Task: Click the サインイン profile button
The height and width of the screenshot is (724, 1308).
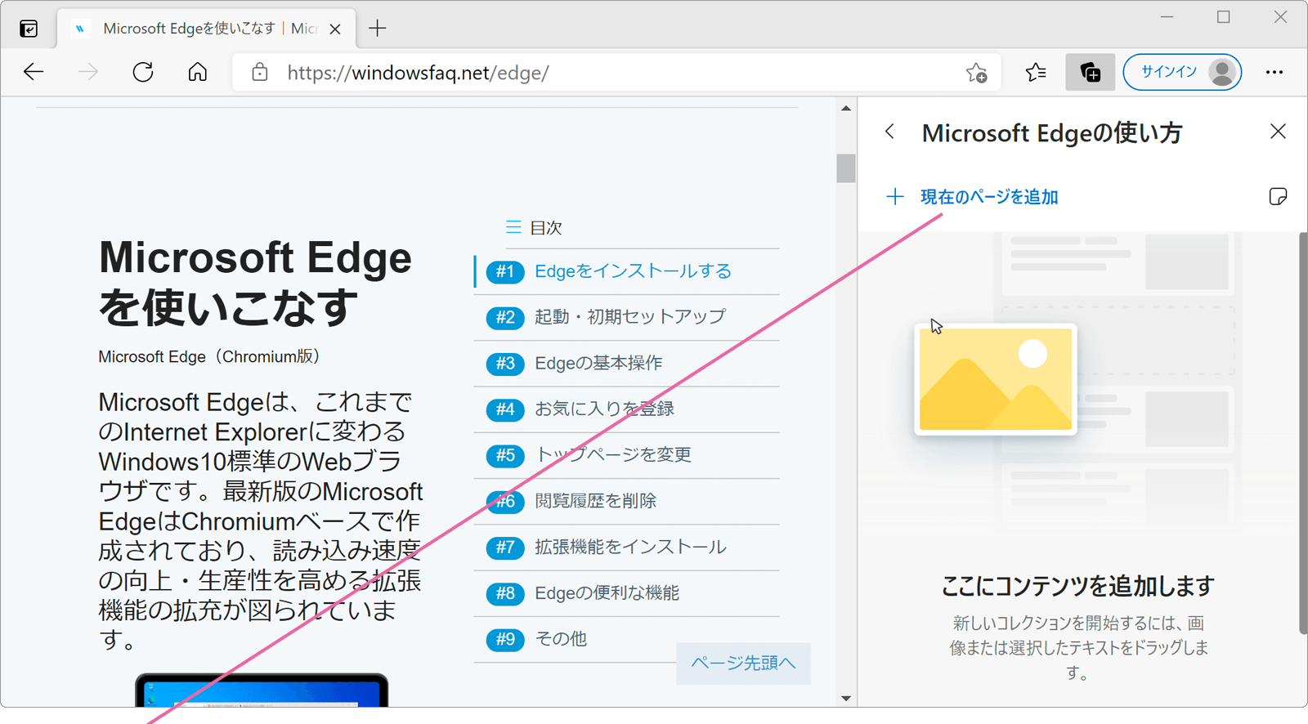Action: pyautogui.click(x=1182, y=72)
